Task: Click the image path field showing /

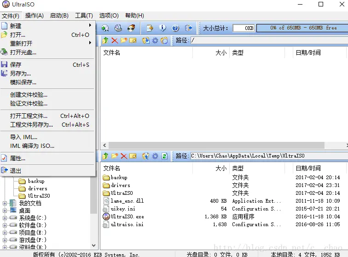Action: point(269,41)
